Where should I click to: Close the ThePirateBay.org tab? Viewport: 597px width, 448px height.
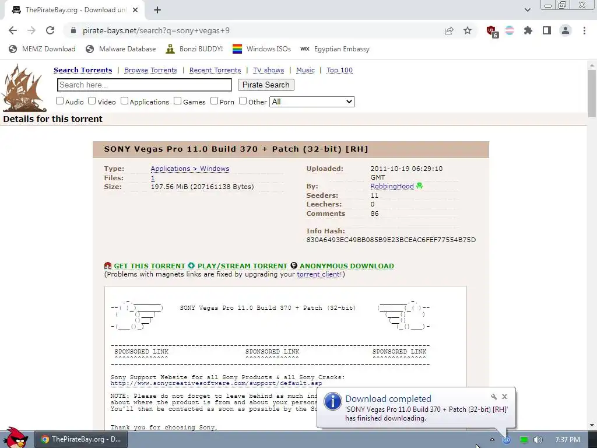pos(135,10)
